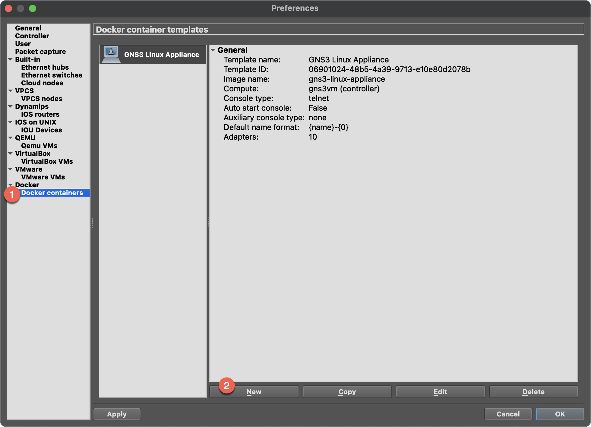
Task: Collapse the VMware tree group arrow
Action: 10,169
